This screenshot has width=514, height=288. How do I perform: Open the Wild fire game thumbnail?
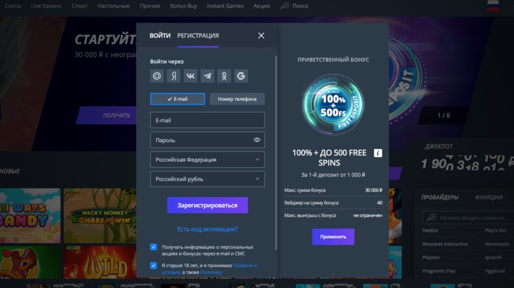point(100,262)
